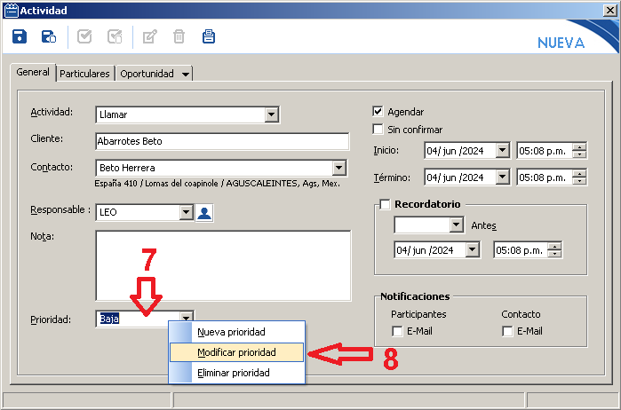The height and width of the screenshot is (410, 621).
Task: Click the Save icon in the toolbar
Action: [20, 36]
